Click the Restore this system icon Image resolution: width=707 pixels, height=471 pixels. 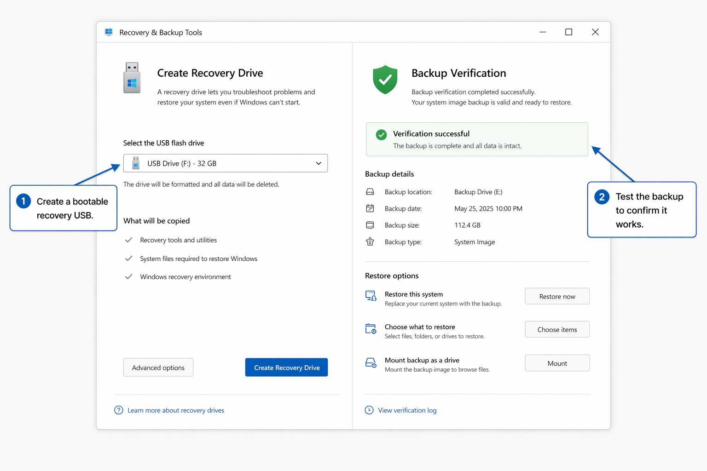click(x=371, y=296)
